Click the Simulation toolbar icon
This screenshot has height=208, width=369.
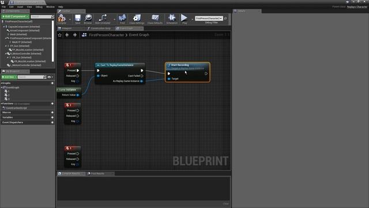tap(172, 18)
